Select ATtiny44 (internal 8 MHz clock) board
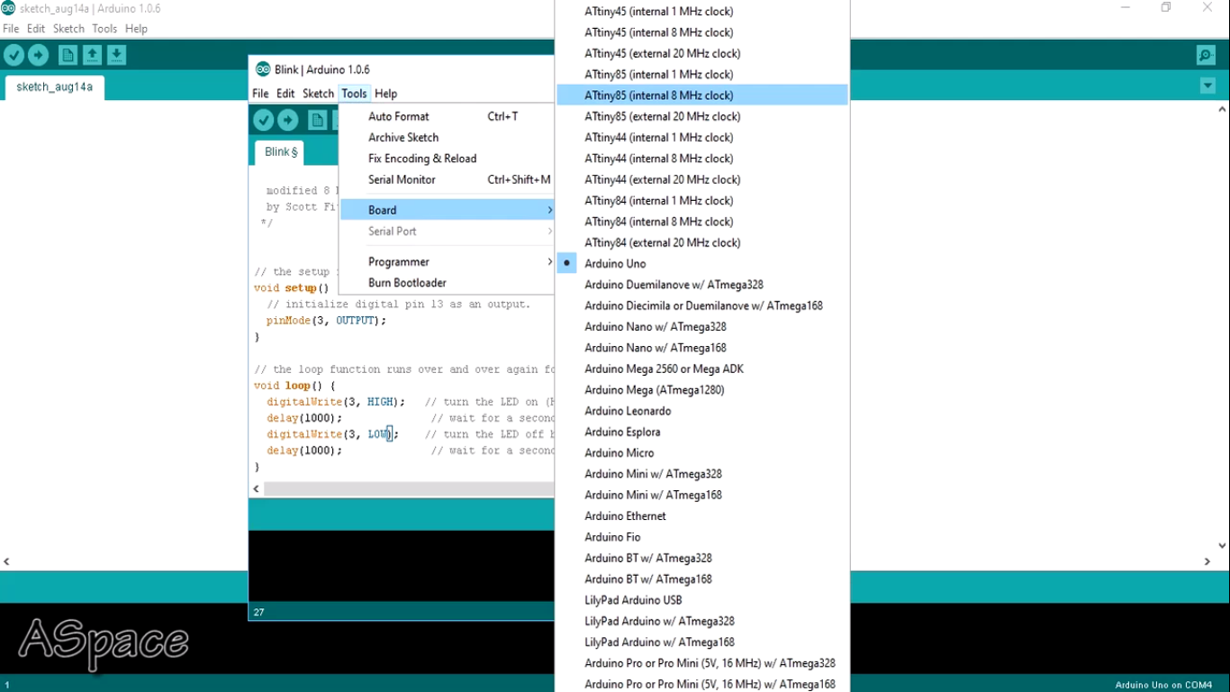The width and height of the screenshot is (1230, 692). click(x=702, y=159)
